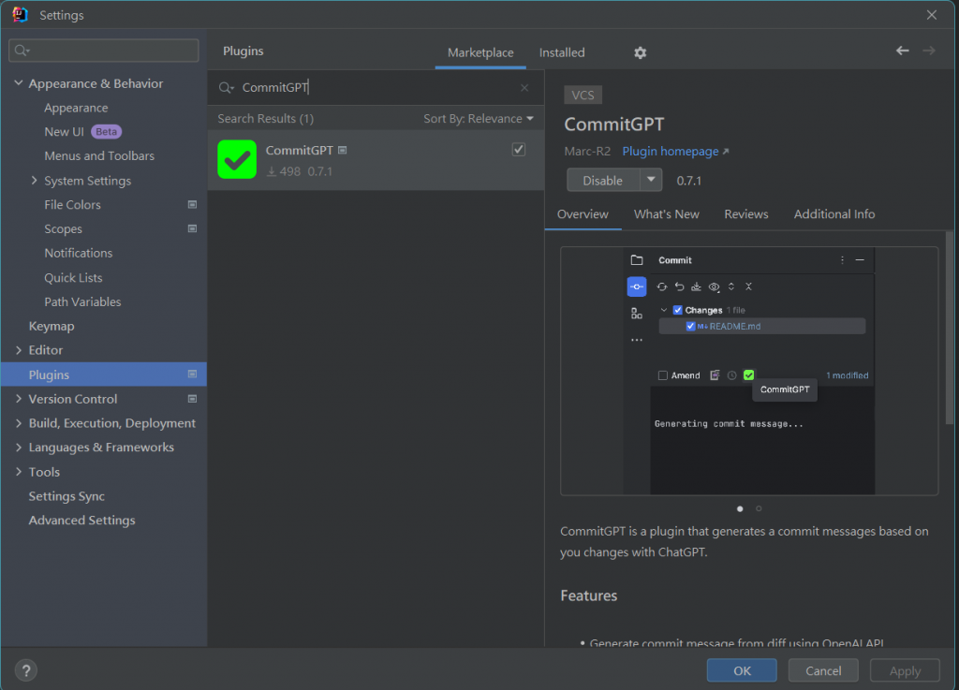Click the CommitGPT green checkmark plugin icon
The height and width of the screenshot is (690, 959).
pos(237,159)
